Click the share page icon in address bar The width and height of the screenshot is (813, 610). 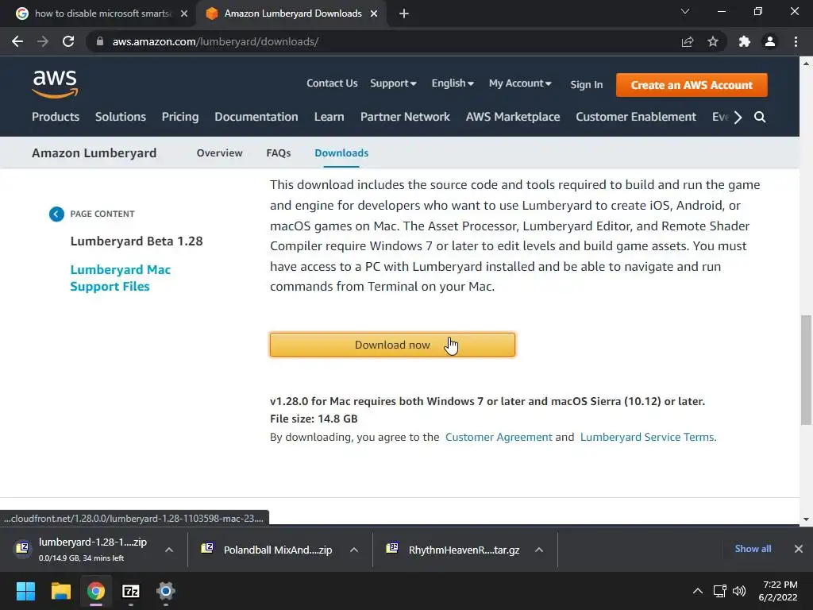click(688, 41)
